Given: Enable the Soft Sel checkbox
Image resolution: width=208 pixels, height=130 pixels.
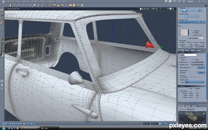Looking at the screenshot, I should (x=180, y=45).
